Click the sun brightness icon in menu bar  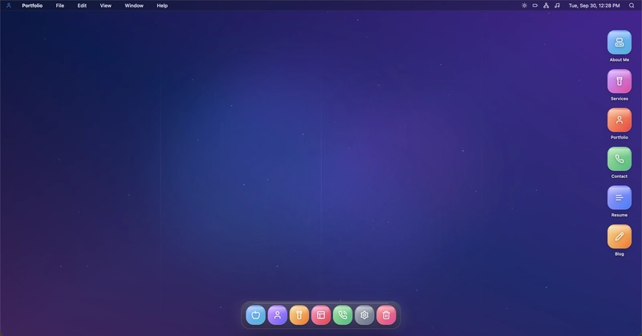tap(524, 6)
